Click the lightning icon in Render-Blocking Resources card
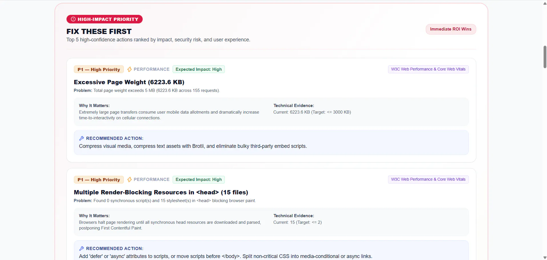The width and height of the screenshot is (547, 260). (x=130, y=180)
